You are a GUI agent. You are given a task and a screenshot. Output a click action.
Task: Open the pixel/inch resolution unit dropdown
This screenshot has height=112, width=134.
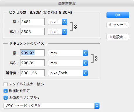coord(68,73)
